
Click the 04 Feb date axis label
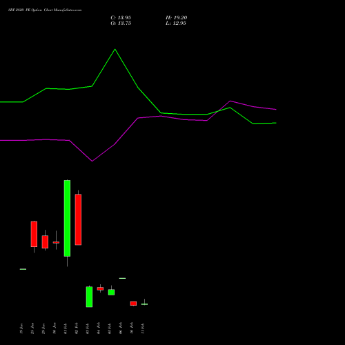[x=99, y=328]
